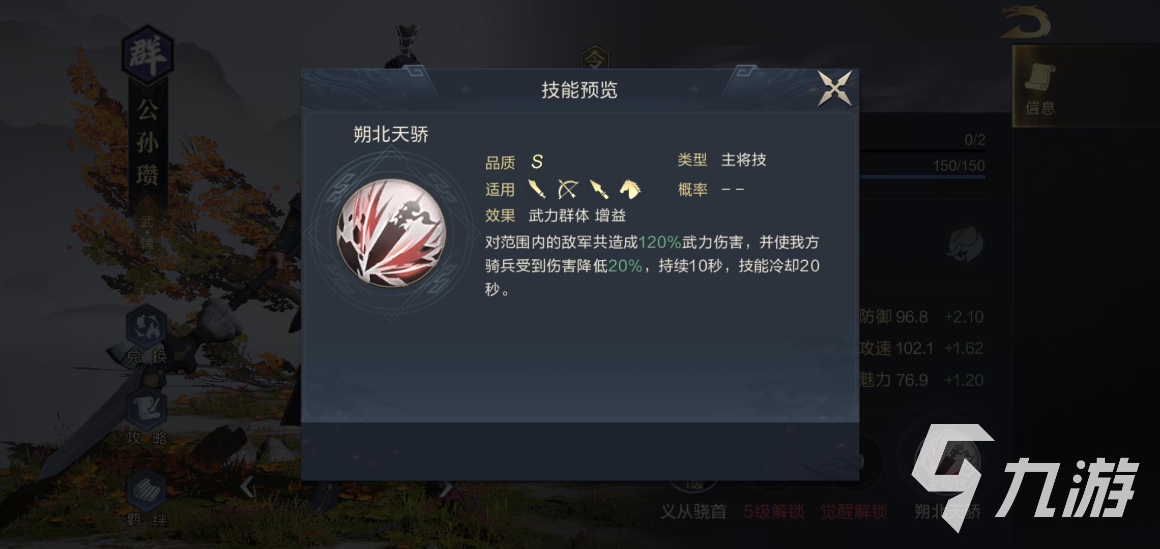The width and height of the screenshot is (1160, 549).
Task: Click the bow archer troop type icon
Action: (x=568, y=189)
